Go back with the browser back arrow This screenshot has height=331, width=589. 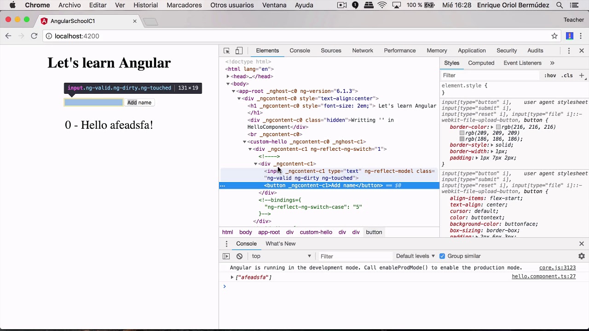click(x=8, y=36)
